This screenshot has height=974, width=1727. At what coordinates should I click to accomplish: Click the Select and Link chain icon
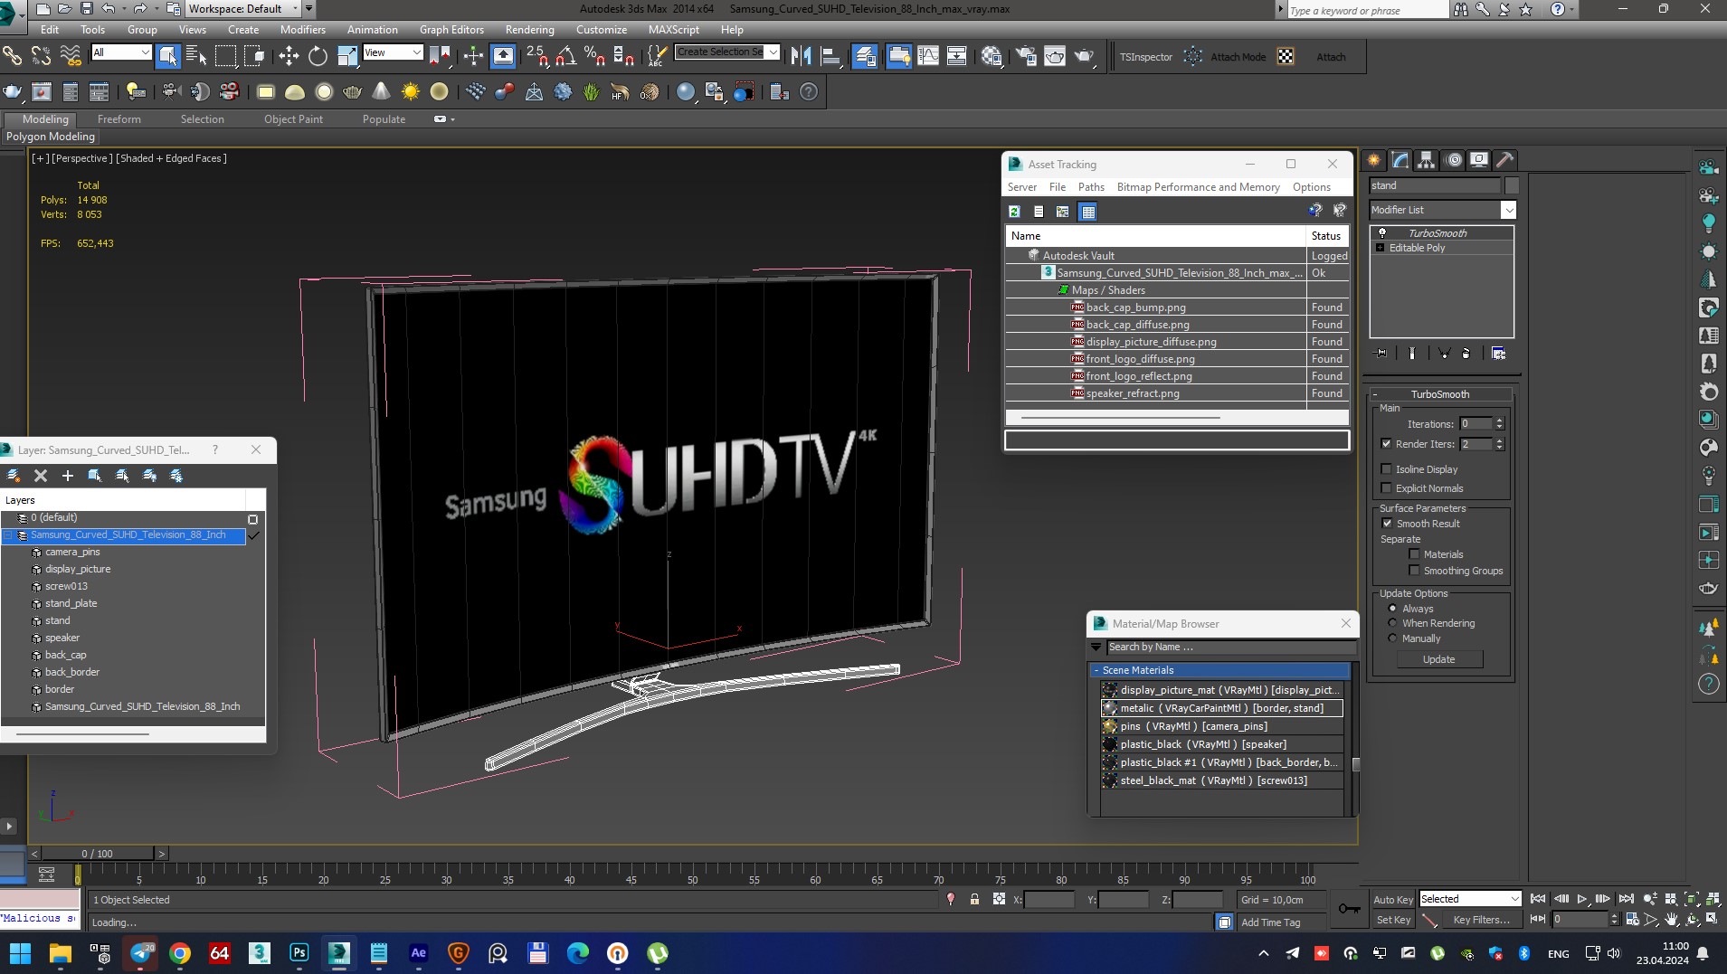coord(12,56)
